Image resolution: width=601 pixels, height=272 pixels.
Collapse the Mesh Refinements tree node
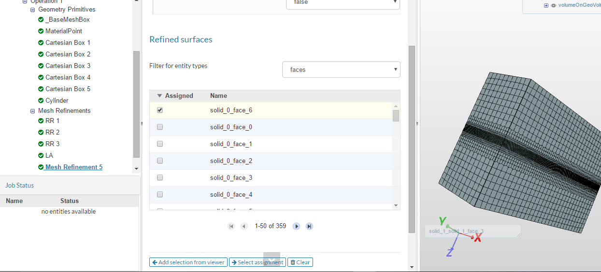(x=33, y=111)
